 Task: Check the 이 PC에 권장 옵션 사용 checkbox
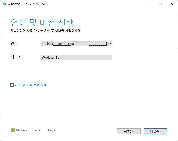click(x=12, y=85)
